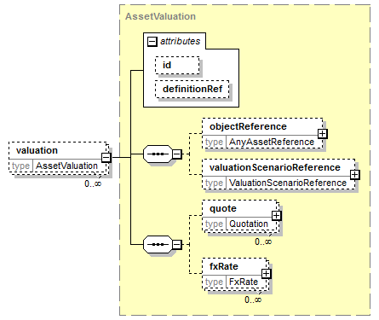Screen dimensions: 379x320
Task: Select the id attribute
Action: [177, 66]
